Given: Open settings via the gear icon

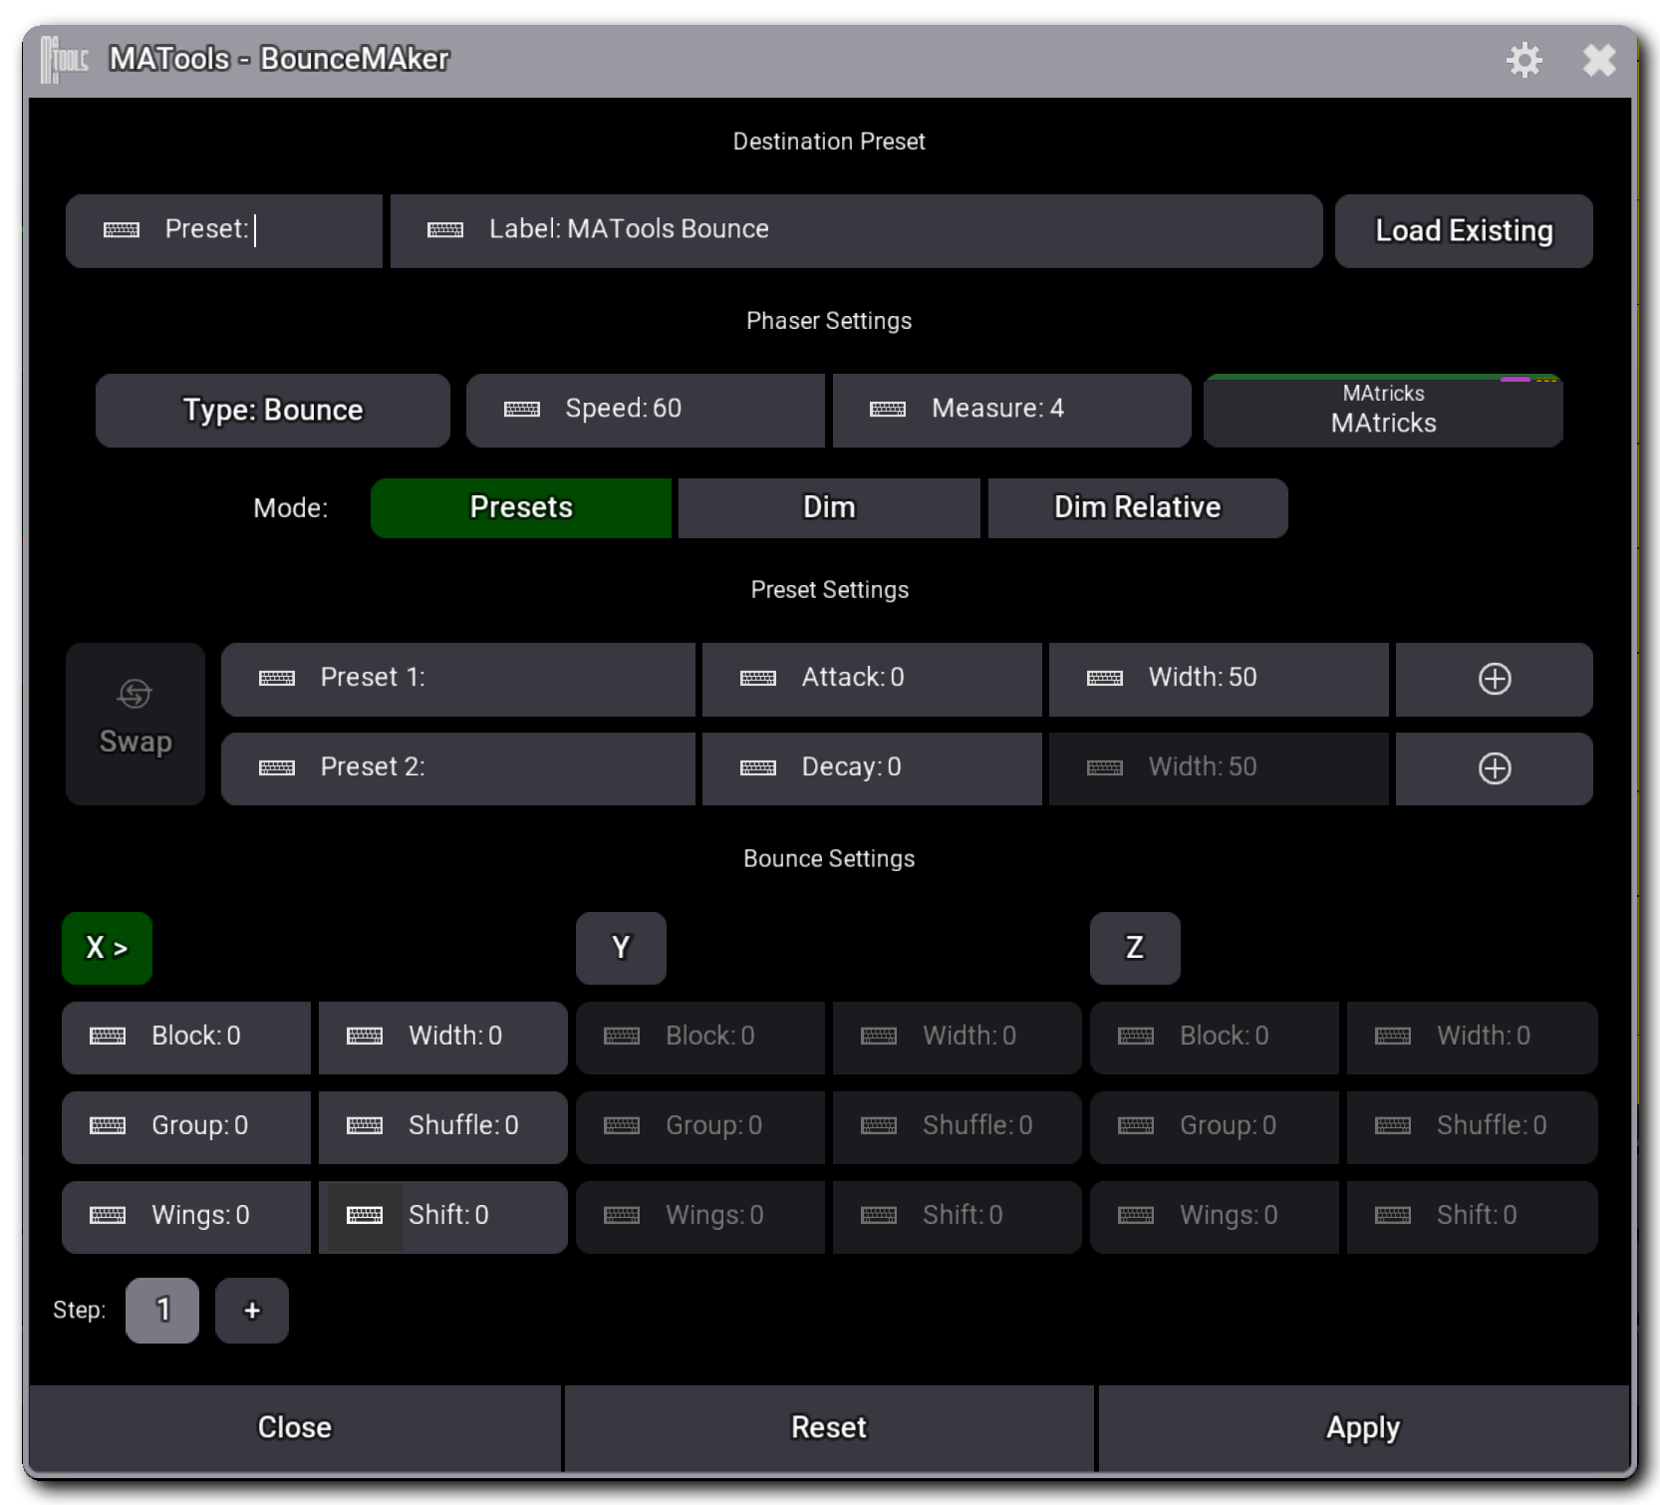Looking at the screenshot, I should coord(1523,60).
